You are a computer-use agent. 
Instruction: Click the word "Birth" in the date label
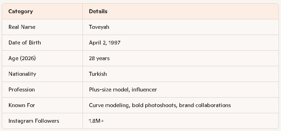click(35, 43)
